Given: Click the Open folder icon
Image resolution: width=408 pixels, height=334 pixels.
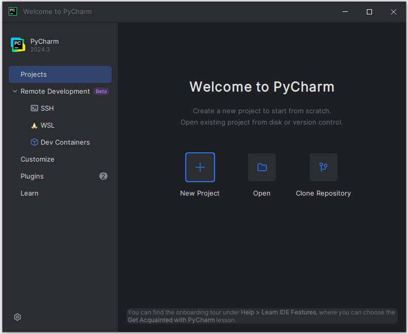Looking at the screenshot, I should click(x=262, y=167).
